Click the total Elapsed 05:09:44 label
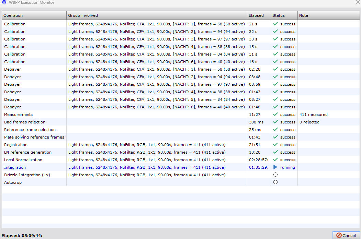361x239 pixels. point(22,236)
